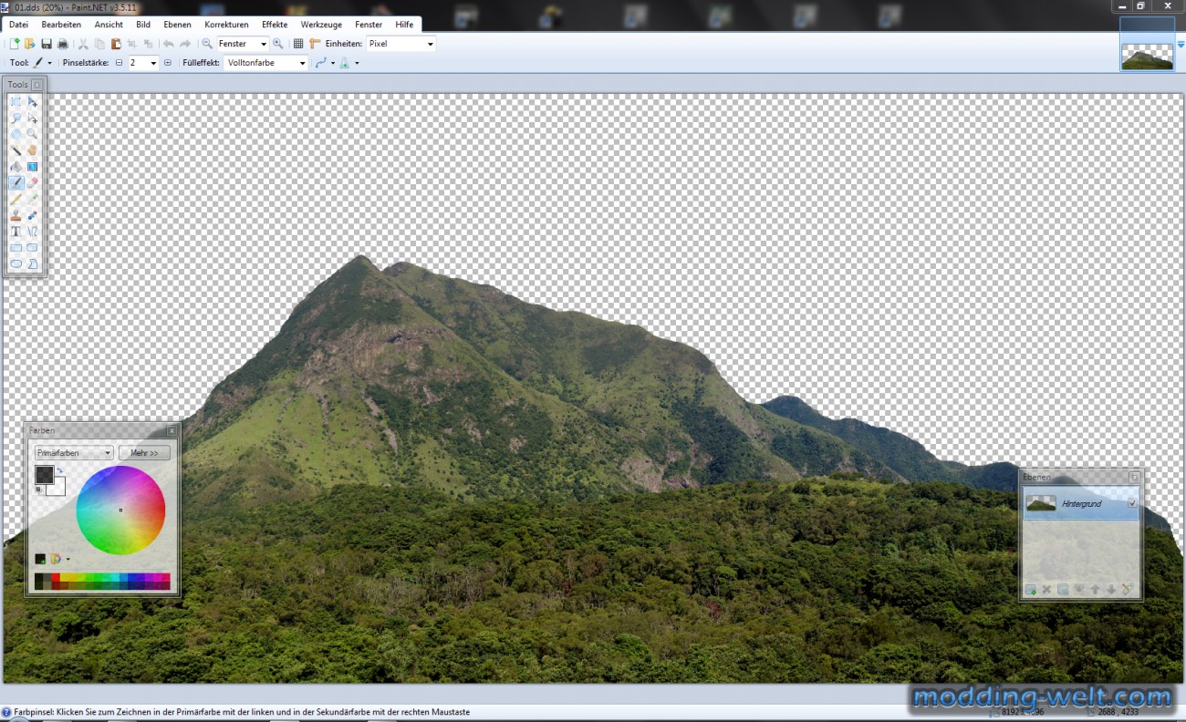Select the Line/Curve tool
This screenshot has height=722, width=1186.
click(33, 232)
